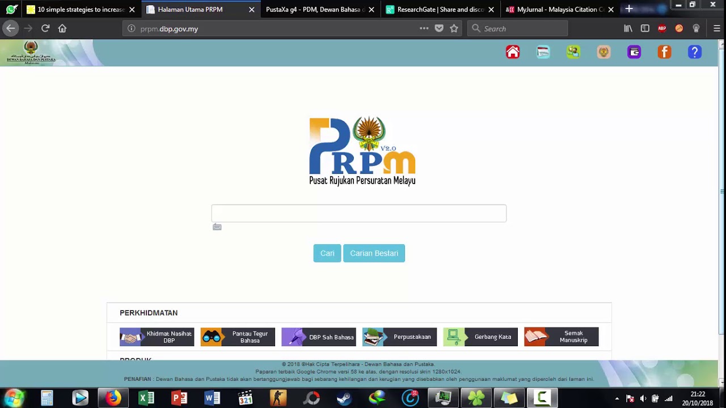
Task: Open the blue question mark help icon
Action: click(695, 52)
